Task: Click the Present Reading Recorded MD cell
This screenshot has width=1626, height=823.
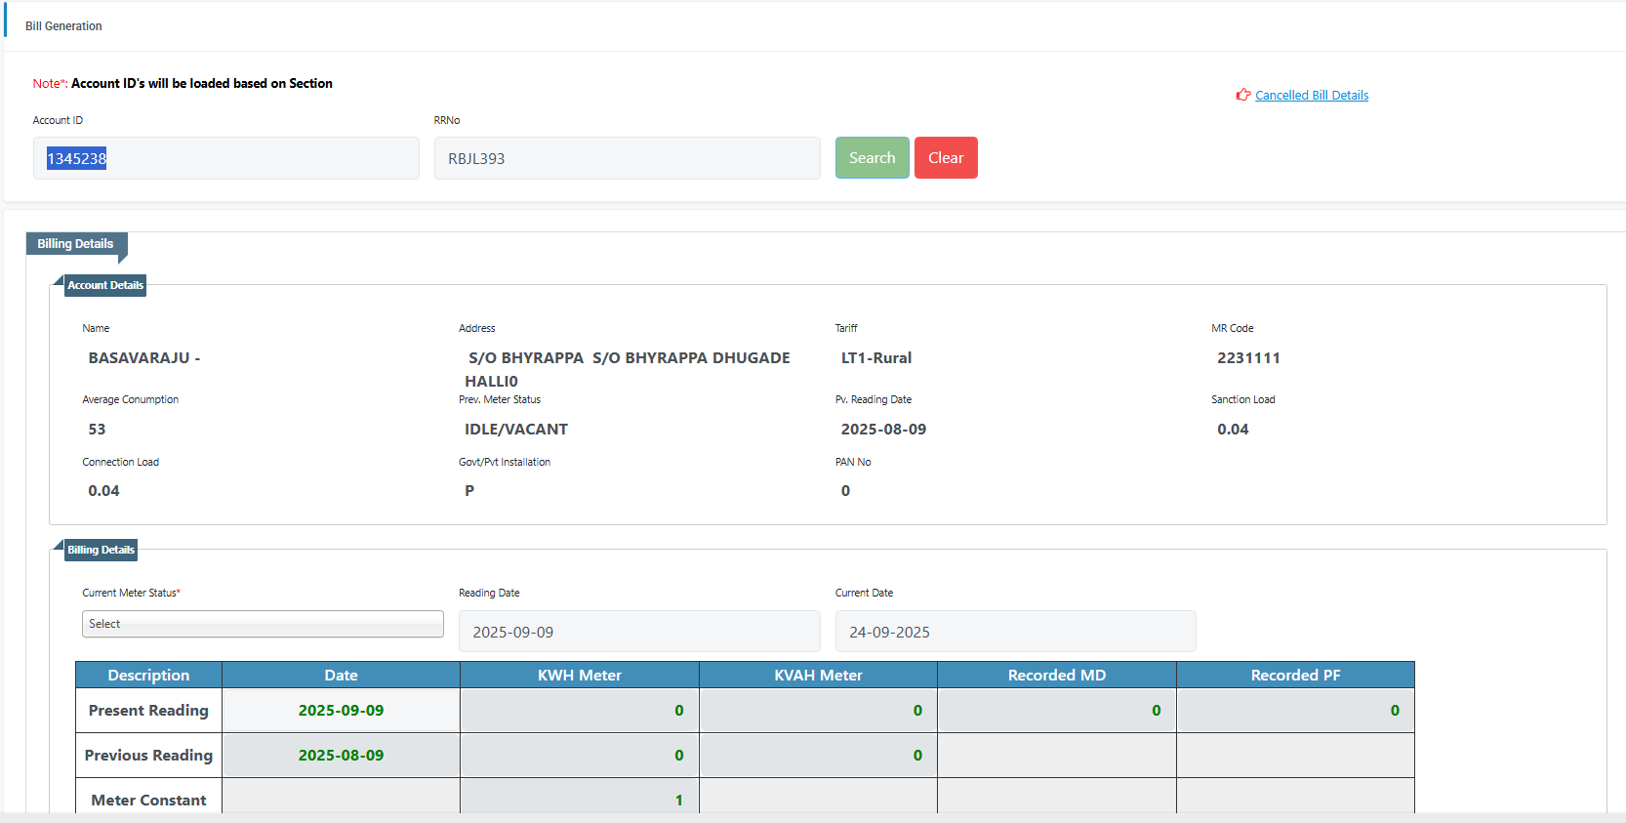Action: tap(1056, 711)
